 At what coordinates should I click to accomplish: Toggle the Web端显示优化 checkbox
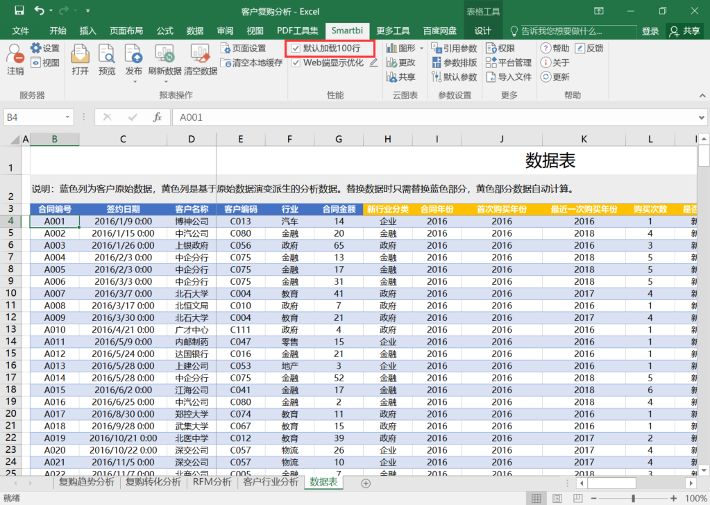coord(296,63)
